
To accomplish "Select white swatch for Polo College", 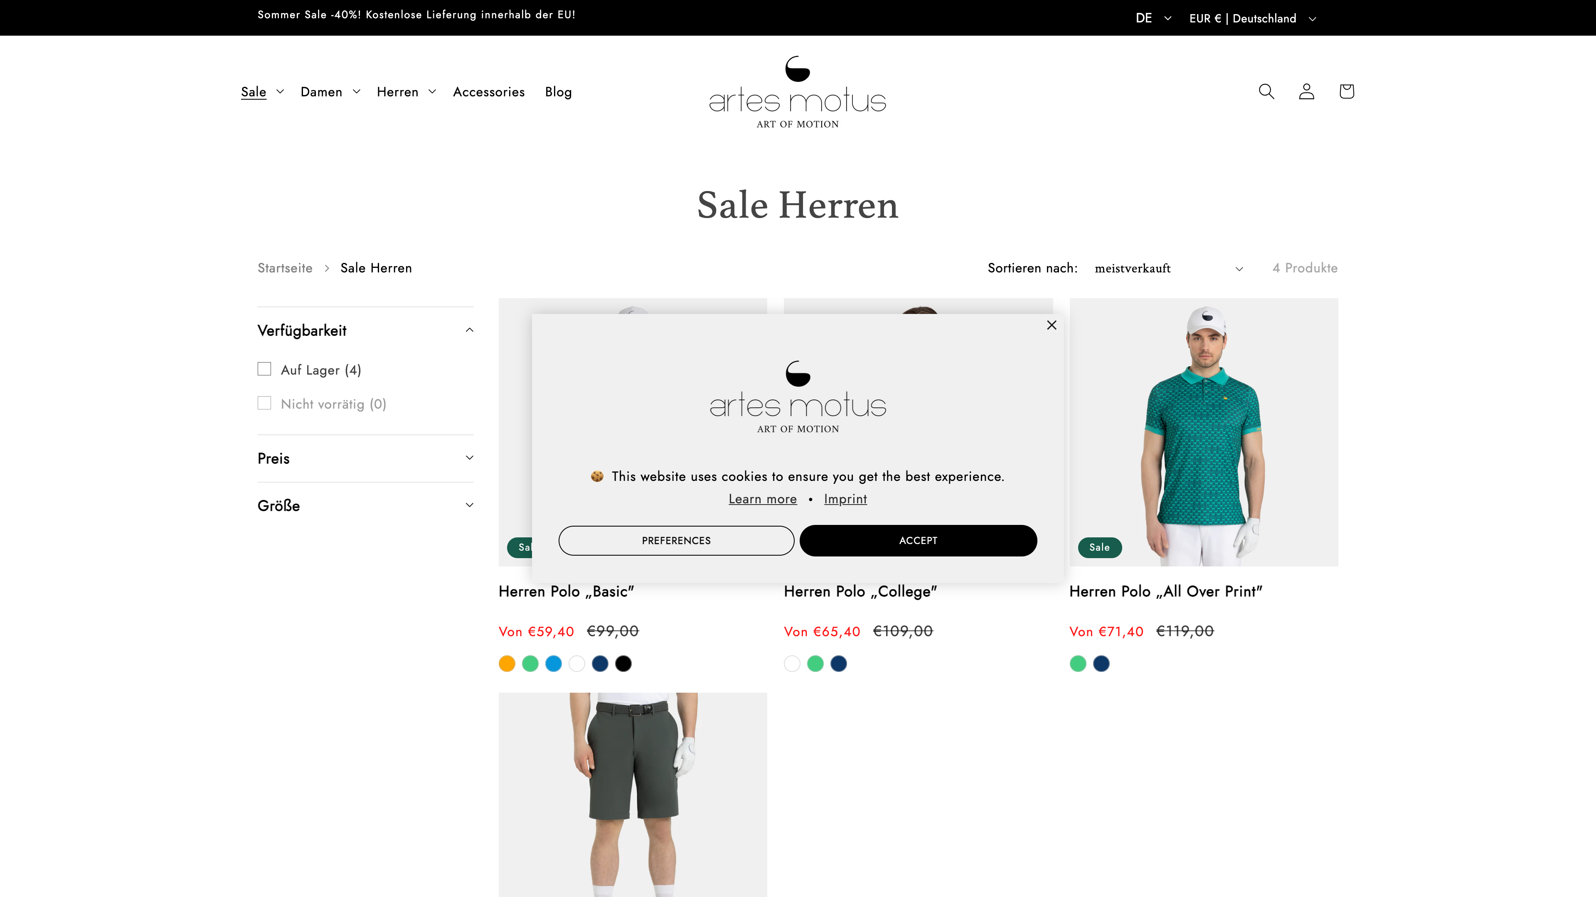I will (792, 664).
